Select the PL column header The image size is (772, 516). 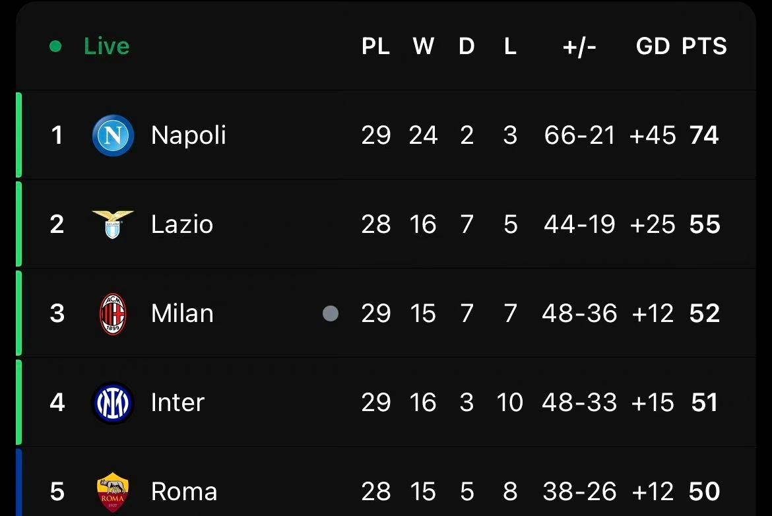click(375, 46)
